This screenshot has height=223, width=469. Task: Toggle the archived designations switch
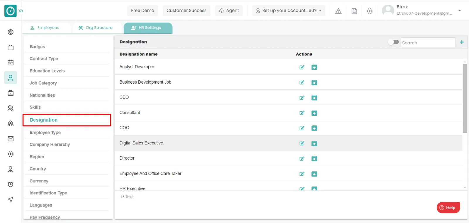393,42
